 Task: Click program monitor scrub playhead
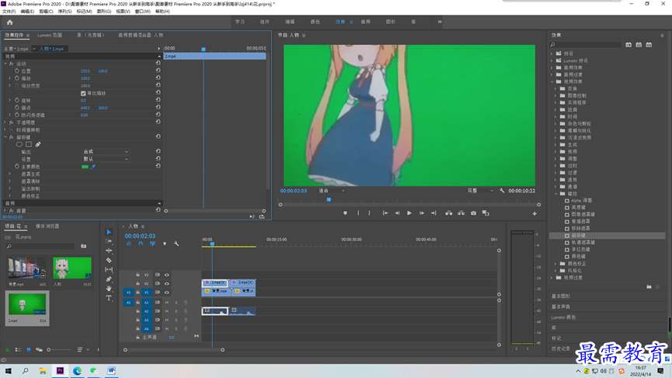(x=329, y=199)
